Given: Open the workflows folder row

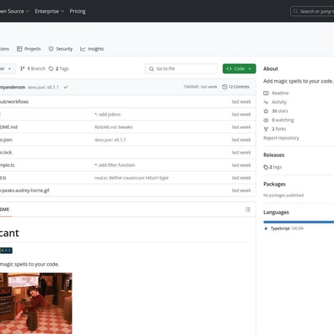Looking at the screenshot, I should [128, 102].
